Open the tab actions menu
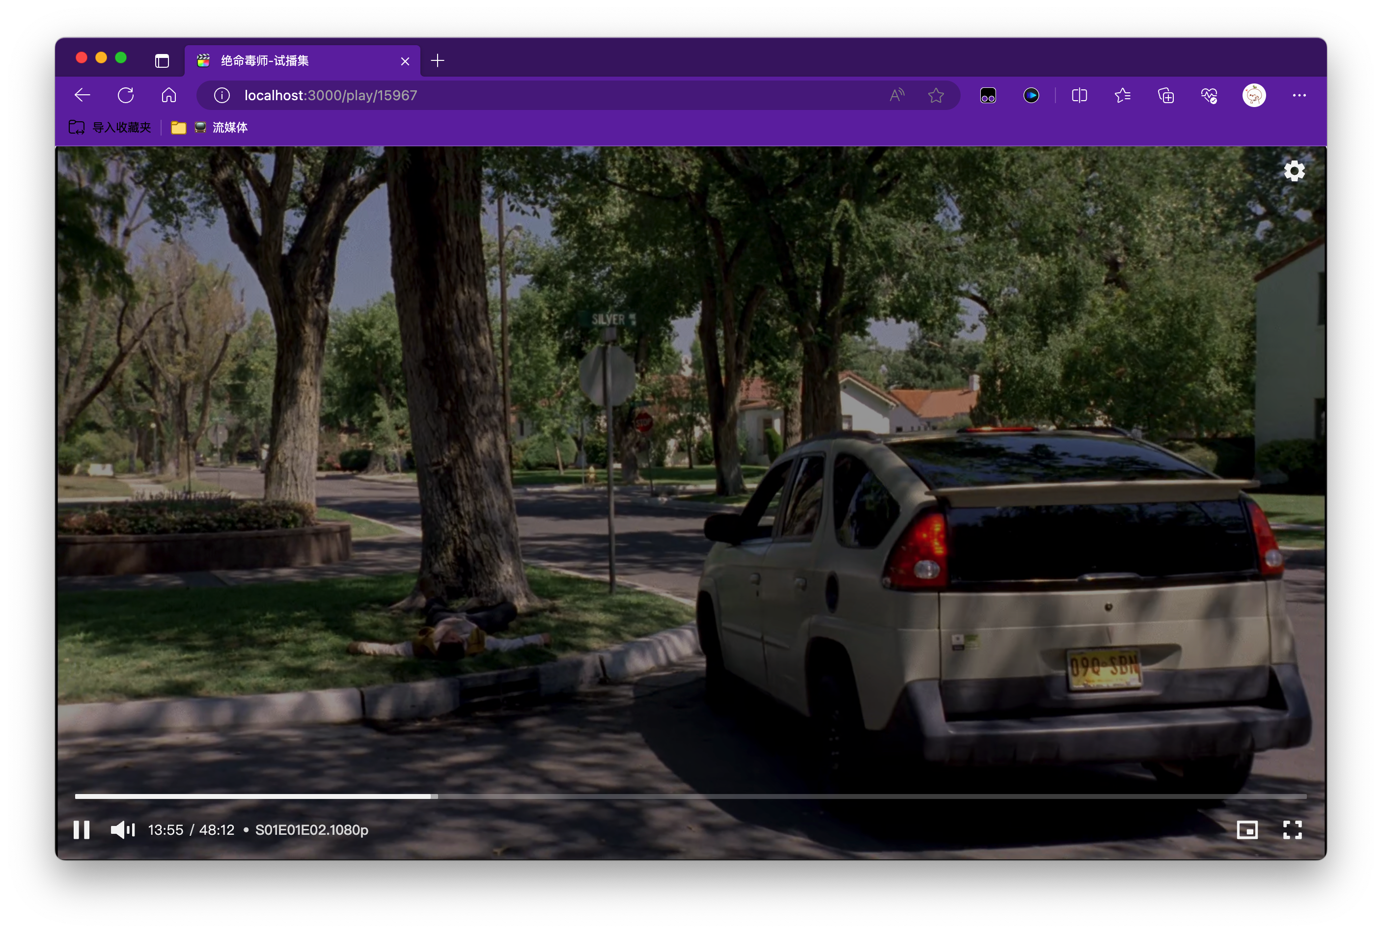Viewport: 1382px width, 933px height. click(x=162, y=61)
